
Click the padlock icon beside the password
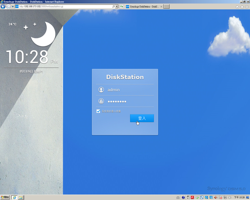coord(101,101)
